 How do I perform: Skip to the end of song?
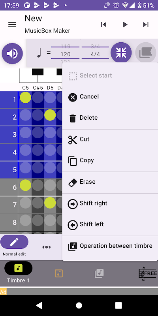point(146,24)
